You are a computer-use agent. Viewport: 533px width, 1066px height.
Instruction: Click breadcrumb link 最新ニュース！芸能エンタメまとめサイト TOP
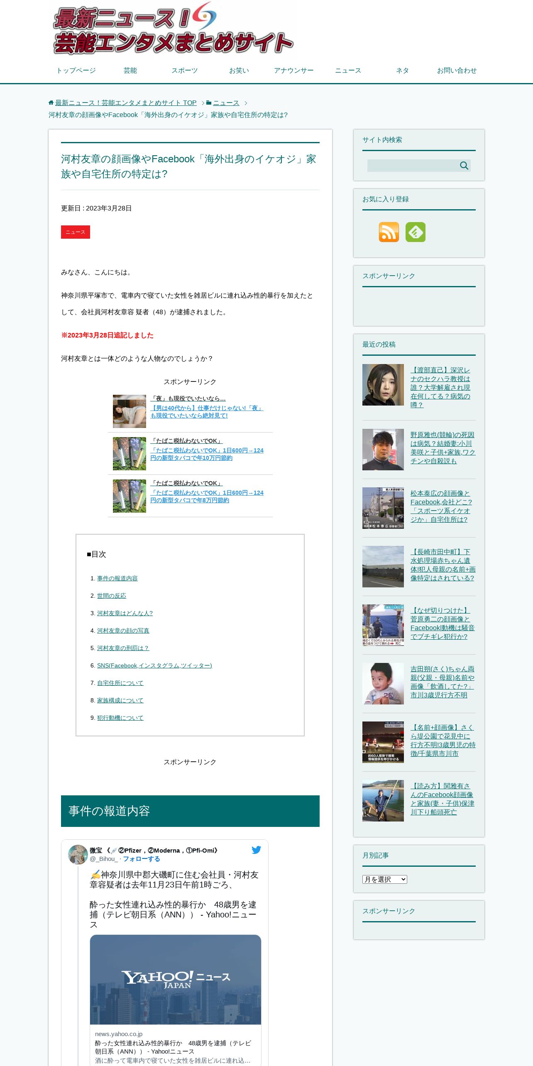pyautogui.click(x=126, y=103)
